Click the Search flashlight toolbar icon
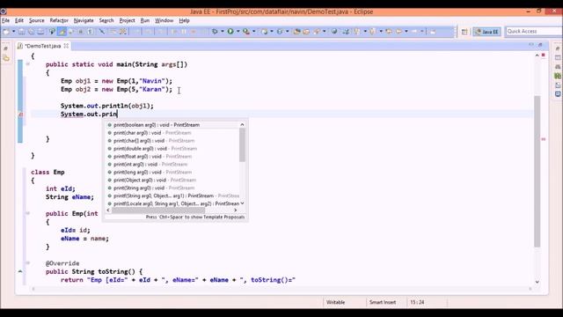Image resolution: width=563 pixels, height=317 pixels. [317, 32]
